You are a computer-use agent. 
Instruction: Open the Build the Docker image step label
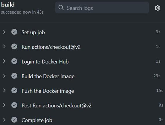coord(48,76)
